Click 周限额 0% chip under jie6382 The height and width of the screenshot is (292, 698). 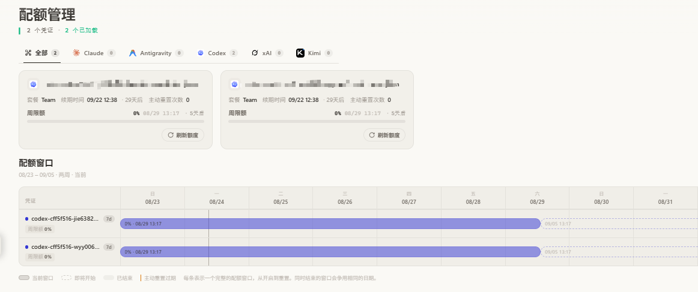tap(40, 229)
